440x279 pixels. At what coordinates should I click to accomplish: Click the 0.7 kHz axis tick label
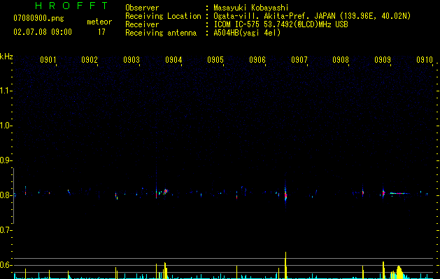pos(6,230)
